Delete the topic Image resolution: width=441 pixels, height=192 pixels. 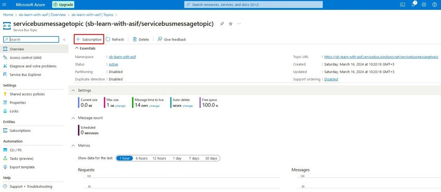(141, 39)
